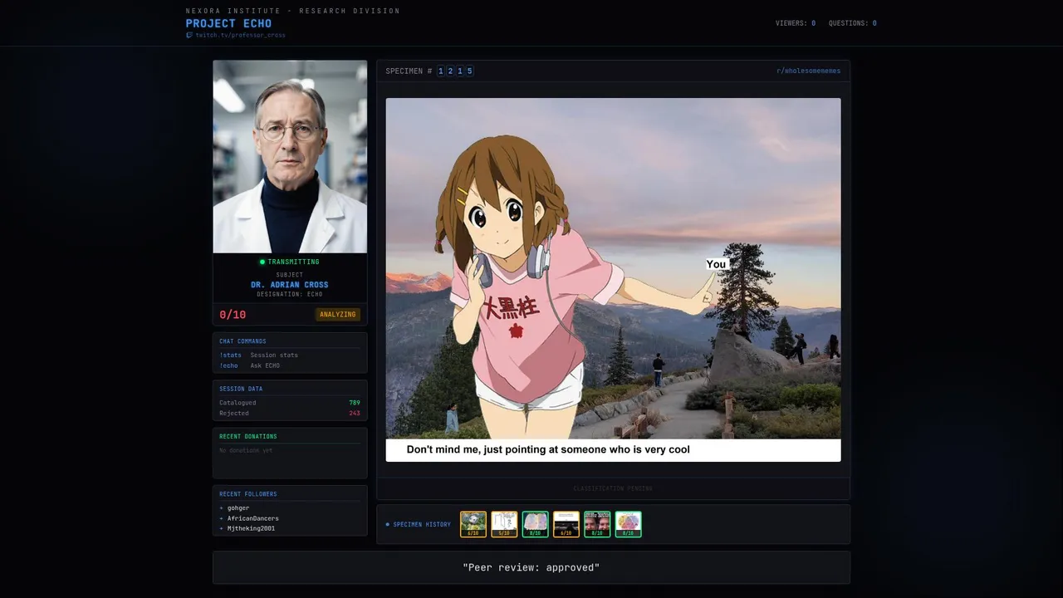Open the r/wholesomememes source link
Image resolution: width=1063 pixels, height=598 pixels.
[x=808, y=71]
